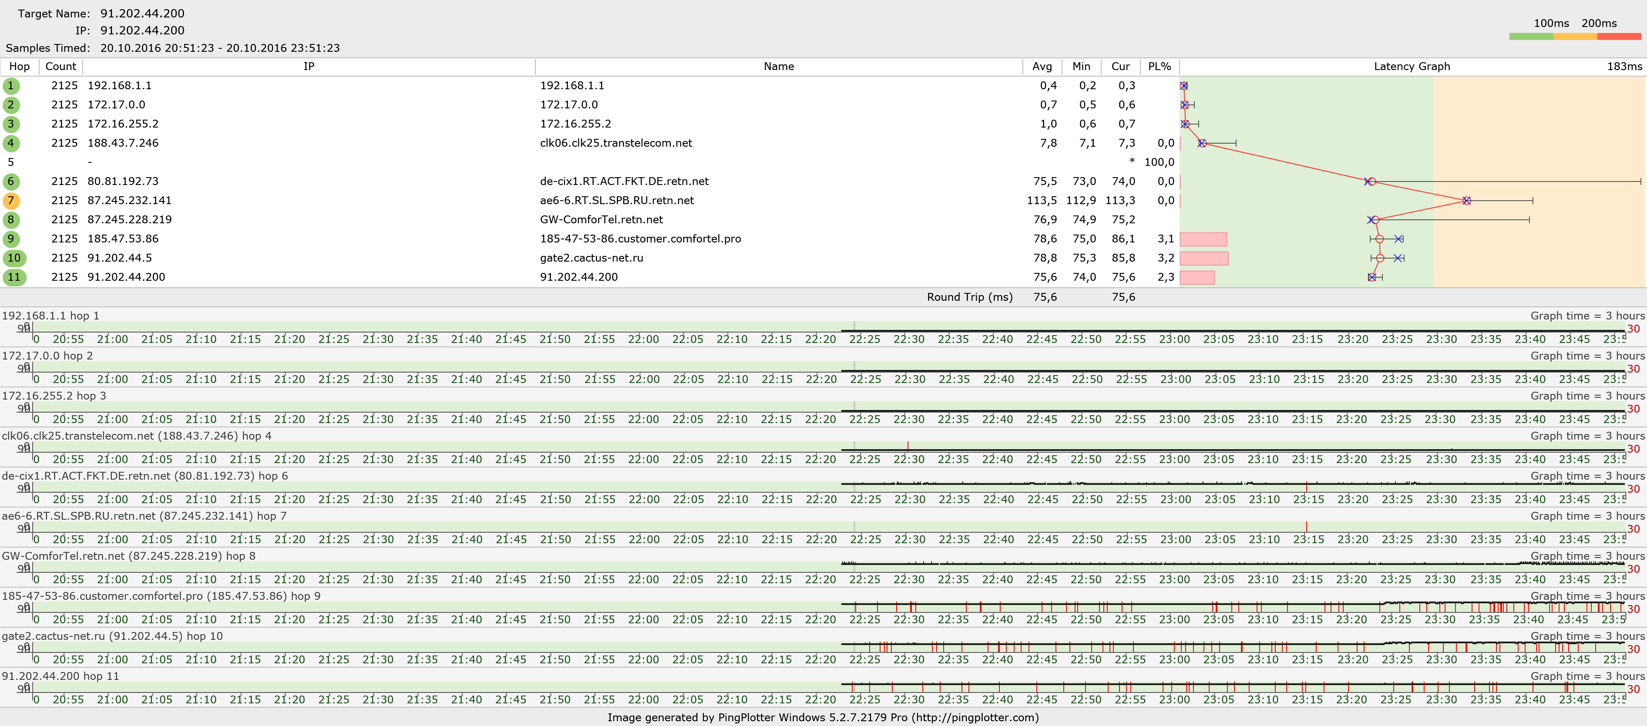
Task: Click the 185-47-53-86.customer.comfortel.pro name cell
Action: (x=641, y=239)
